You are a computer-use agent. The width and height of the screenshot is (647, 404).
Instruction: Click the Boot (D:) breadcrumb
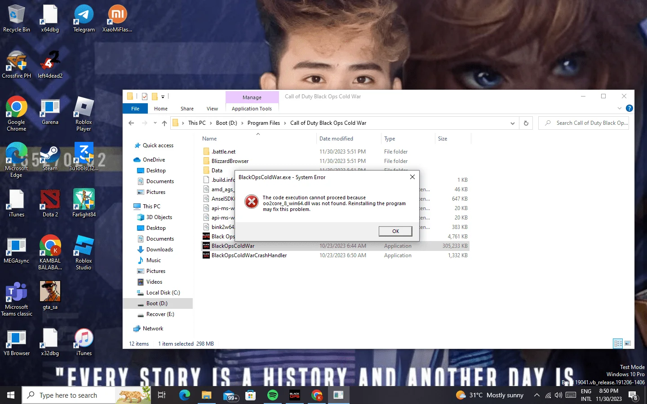[226, 123]
